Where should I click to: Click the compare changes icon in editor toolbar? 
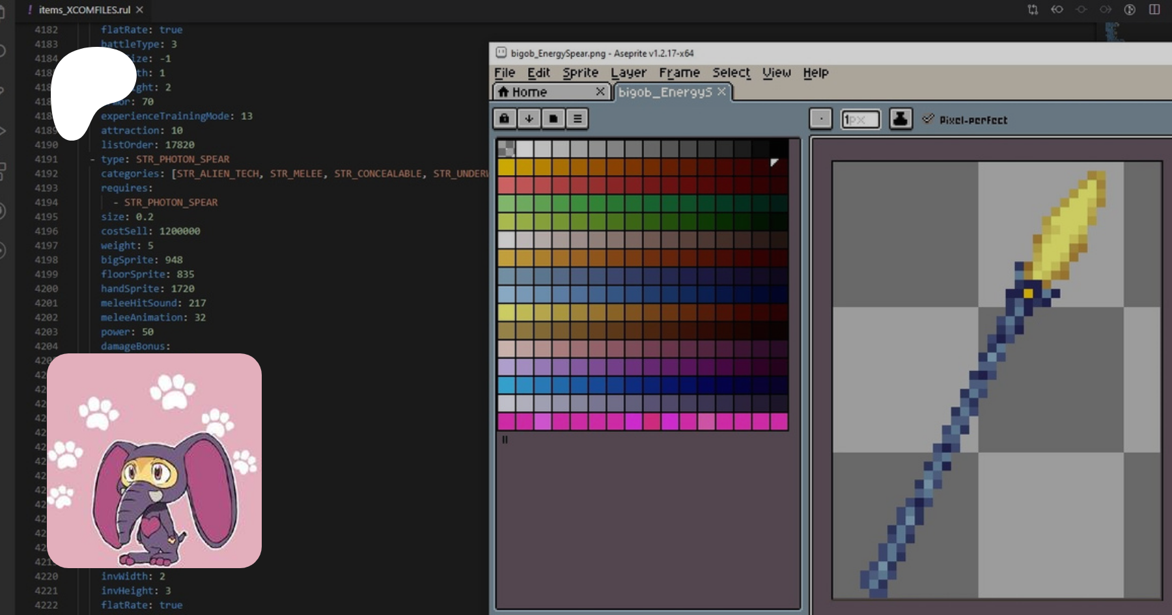(1033, 9)
